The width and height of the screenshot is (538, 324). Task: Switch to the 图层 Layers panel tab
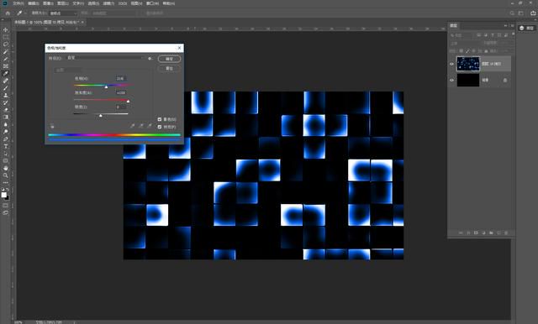click(454, 26)
